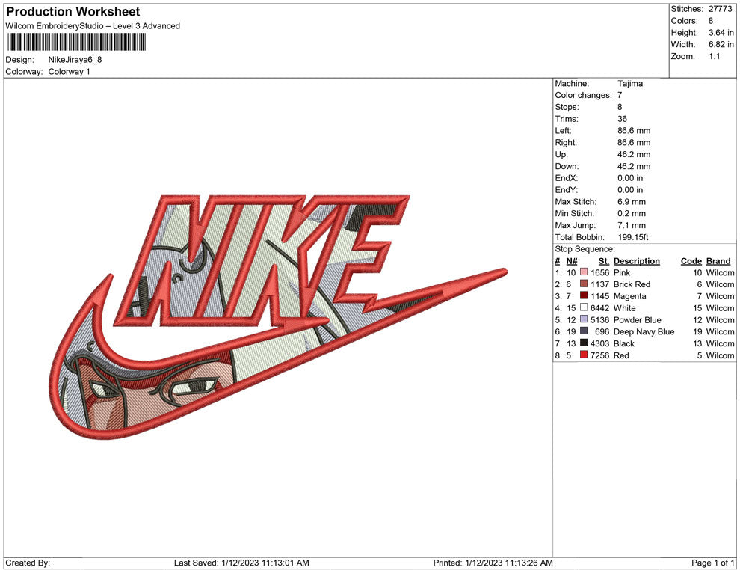Click the 'Stop Sequence:' heading
This screenshot has height=570, width=740.
point(585,249)
